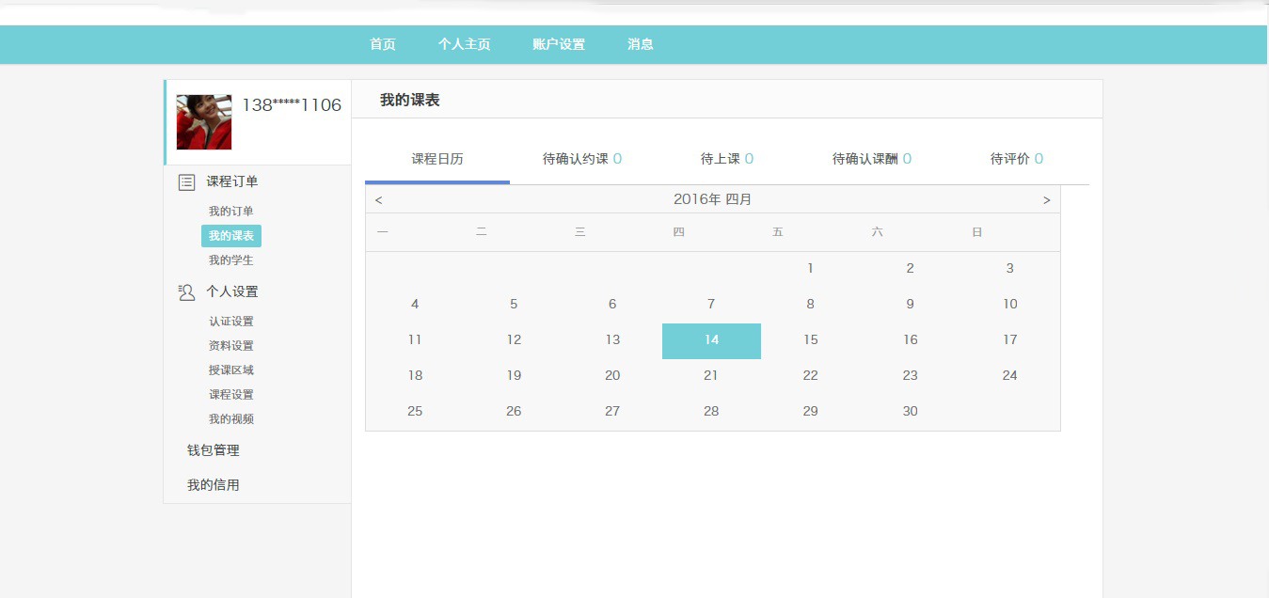Switch to the 待确认课酬 tab
This screenshot has width=1269, height=598.
871,159
